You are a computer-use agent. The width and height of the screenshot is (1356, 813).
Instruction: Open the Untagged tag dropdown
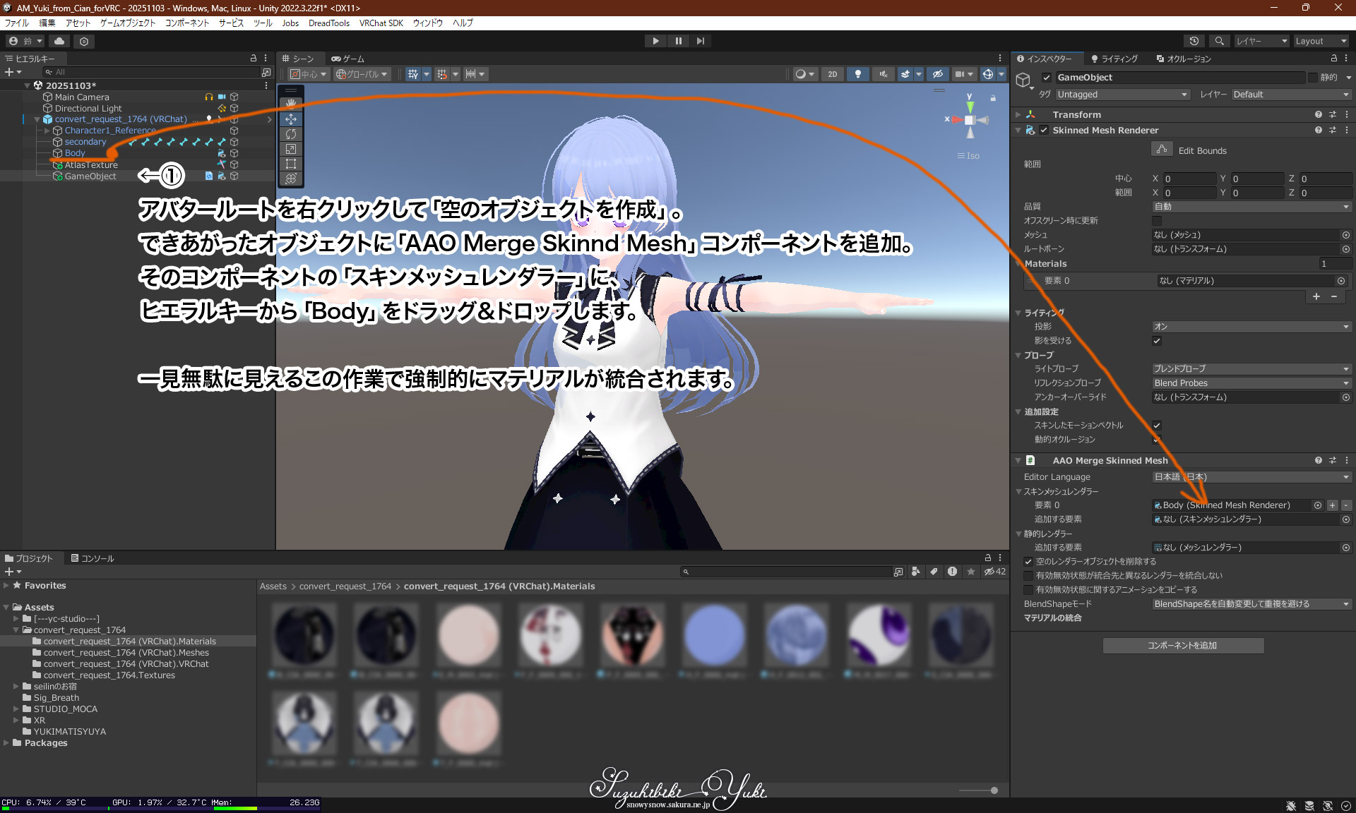coord(1122,95)
